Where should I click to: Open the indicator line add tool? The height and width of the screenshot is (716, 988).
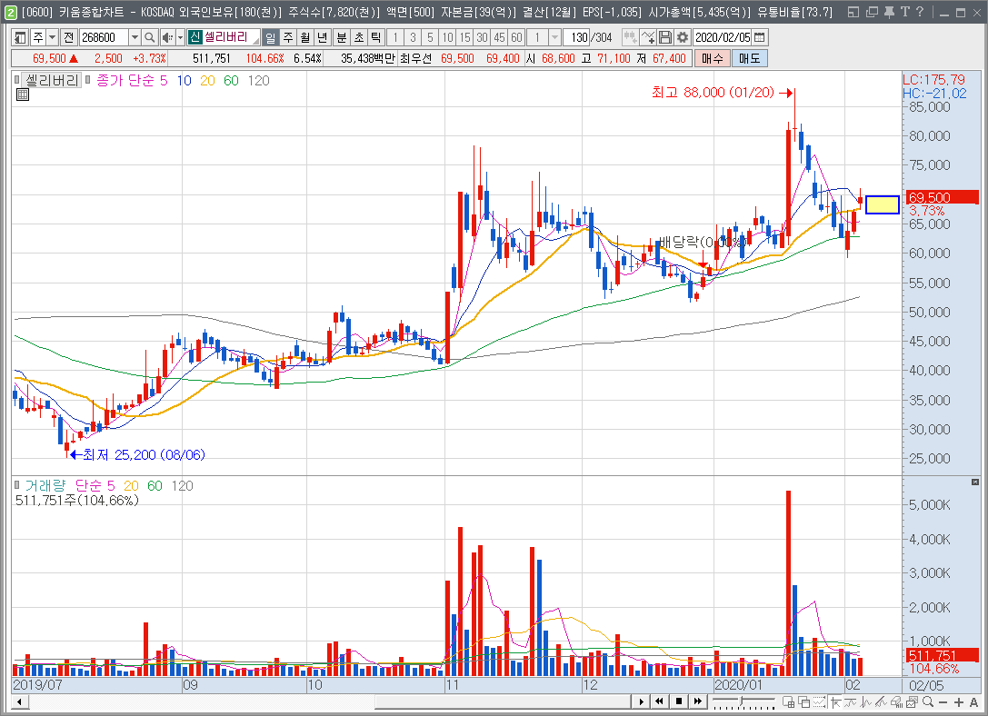tap(648, 38)
